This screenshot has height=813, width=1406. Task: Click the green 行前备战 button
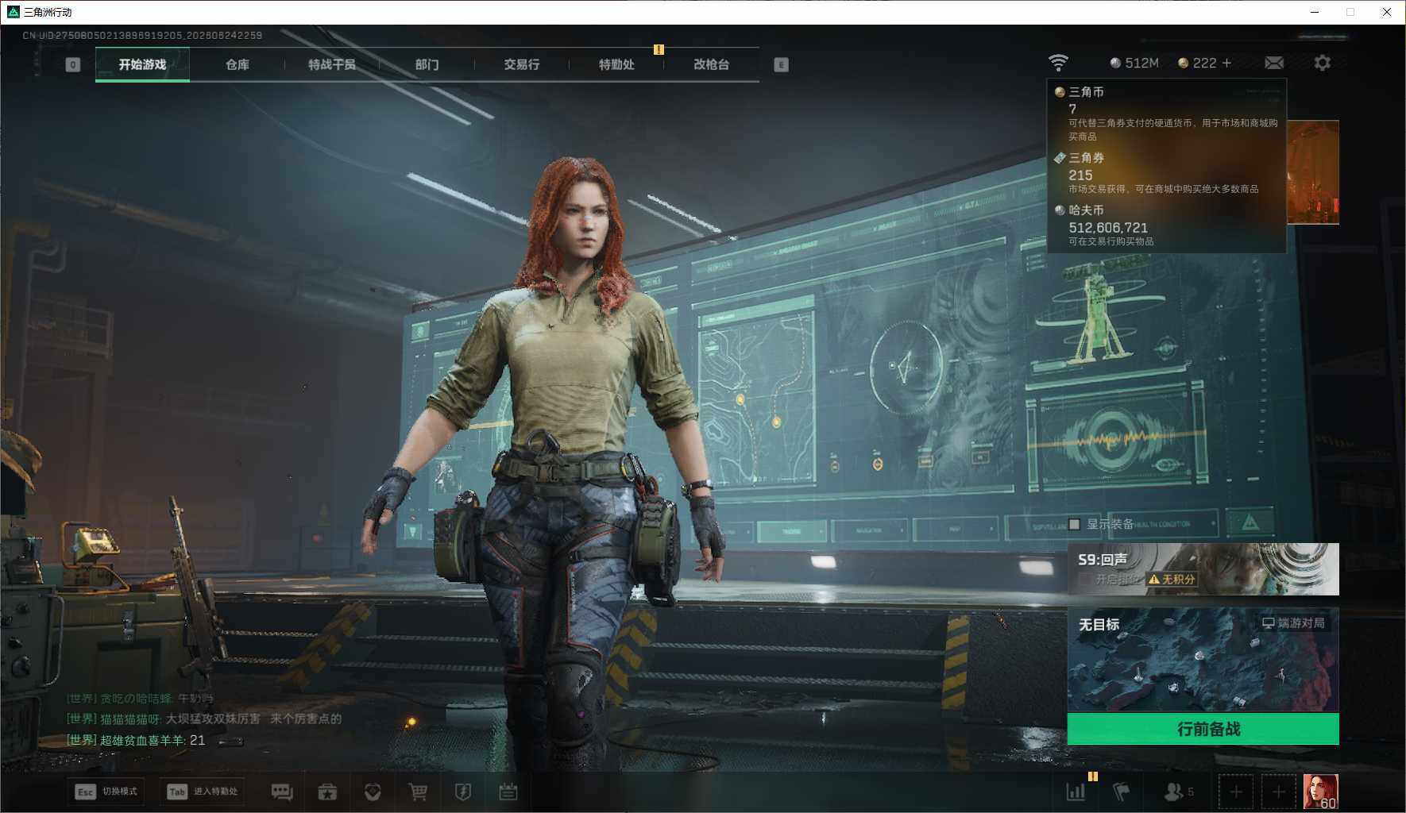pos(1203,729)
